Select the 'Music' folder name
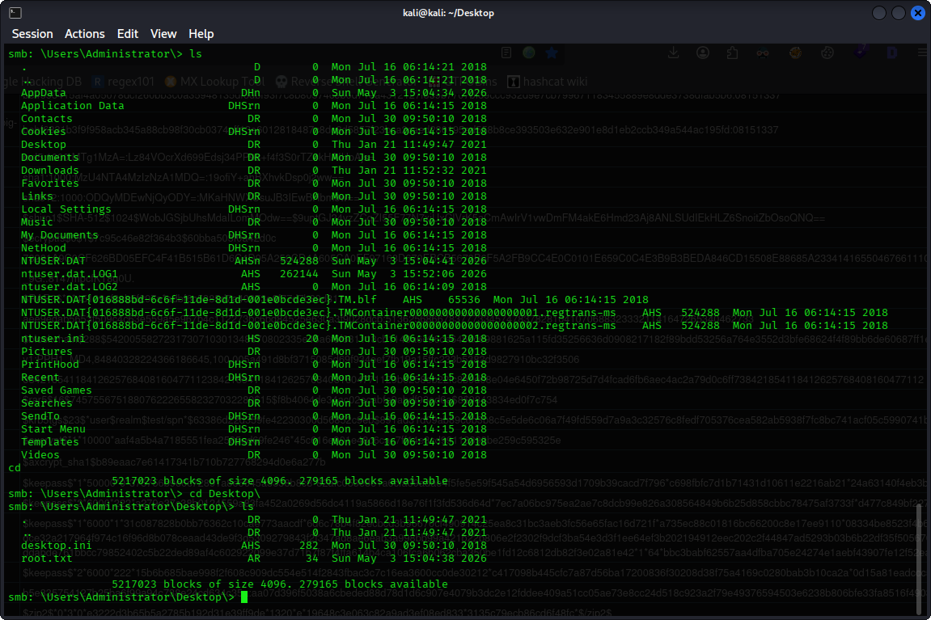Screen dimensions: 931x620 (x=37, y=222)
